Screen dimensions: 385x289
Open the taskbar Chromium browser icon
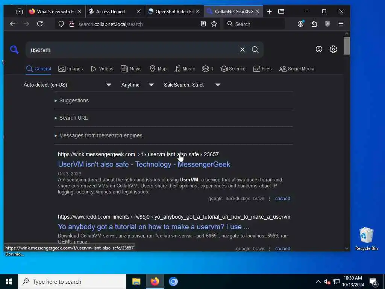[x=173, y=281]
